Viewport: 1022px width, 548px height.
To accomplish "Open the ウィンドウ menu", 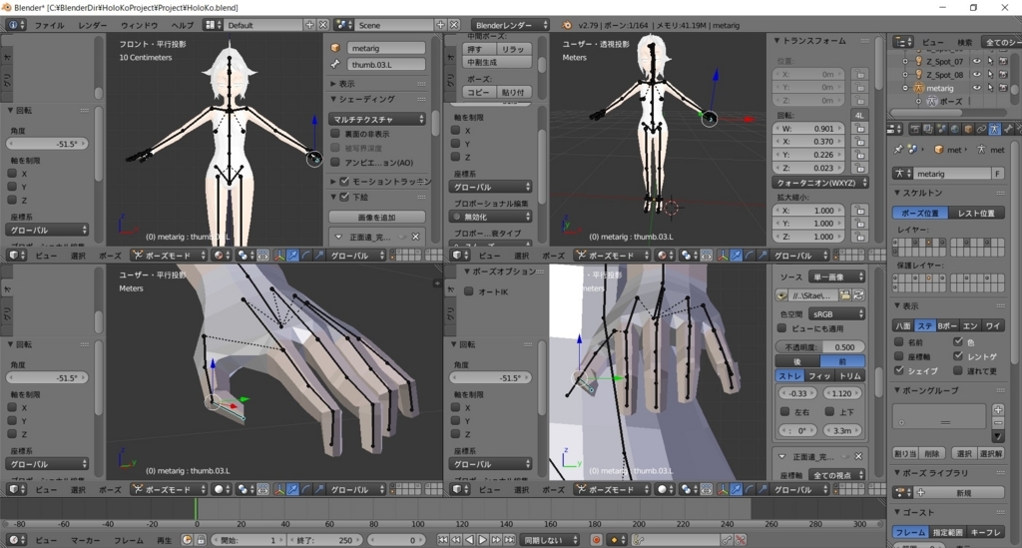I will 139,25.
